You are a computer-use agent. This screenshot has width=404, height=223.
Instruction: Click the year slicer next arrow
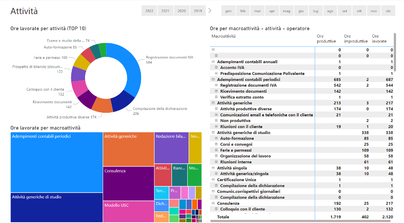pos(210,10)
